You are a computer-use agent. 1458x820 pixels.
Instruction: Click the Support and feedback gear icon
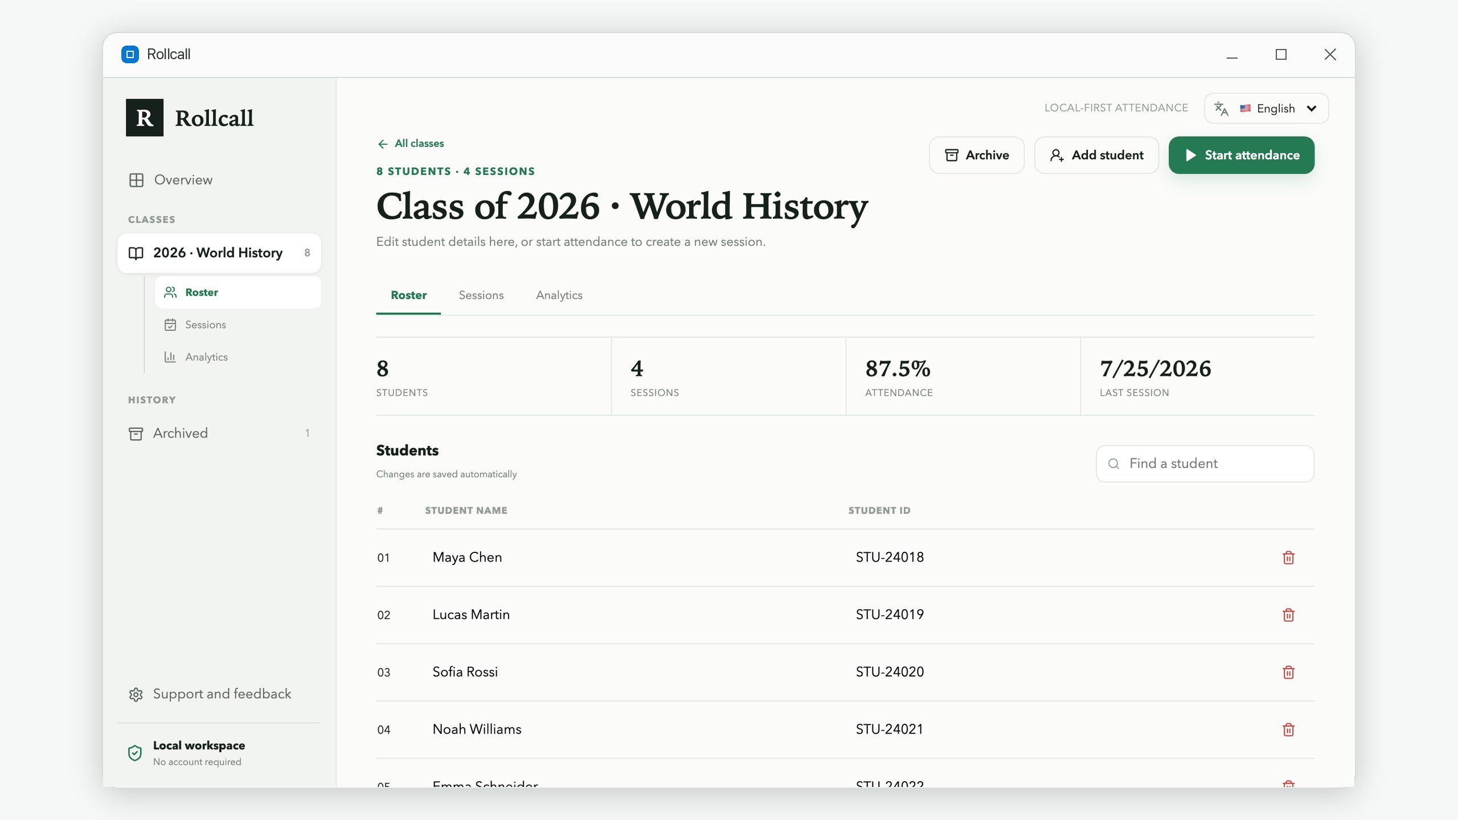[136, 694]
